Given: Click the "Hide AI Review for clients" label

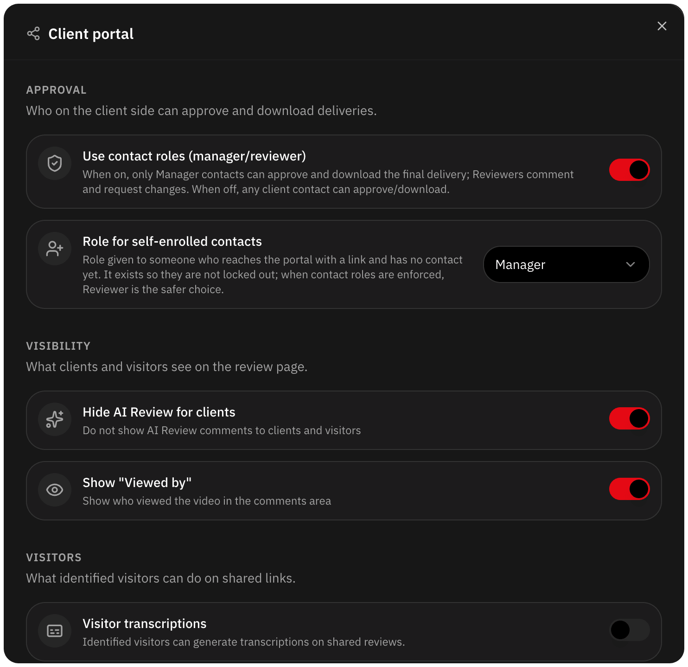Looking at the screenshot, I should click(159, 412).
